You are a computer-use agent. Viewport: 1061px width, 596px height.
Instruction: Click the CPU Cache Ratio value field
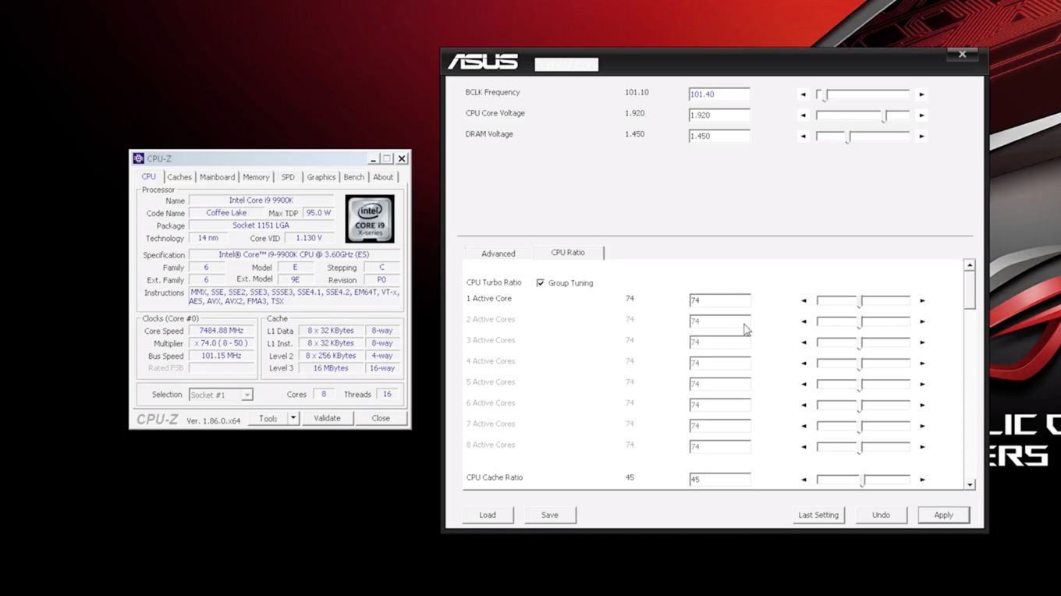[x=719, y=480]
